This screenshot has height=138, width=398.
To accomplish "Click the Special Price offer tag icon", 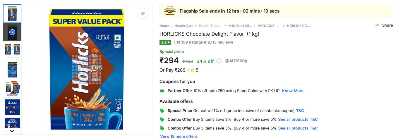I will tap(162, 111).
